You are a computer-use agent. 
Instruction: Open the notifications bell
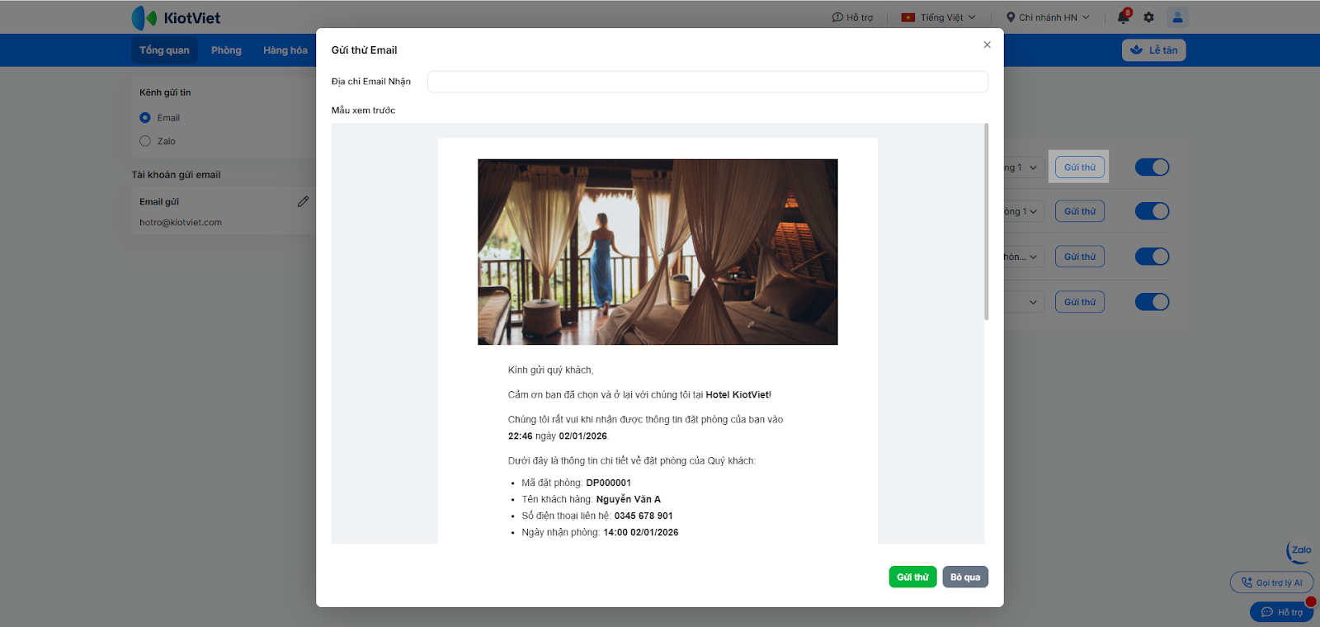click(1123, 16)
